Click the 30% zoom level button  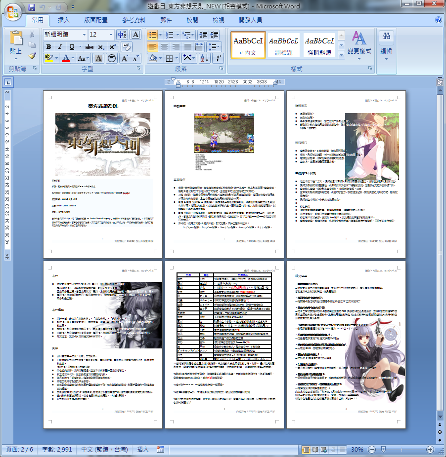pos(357,450)
